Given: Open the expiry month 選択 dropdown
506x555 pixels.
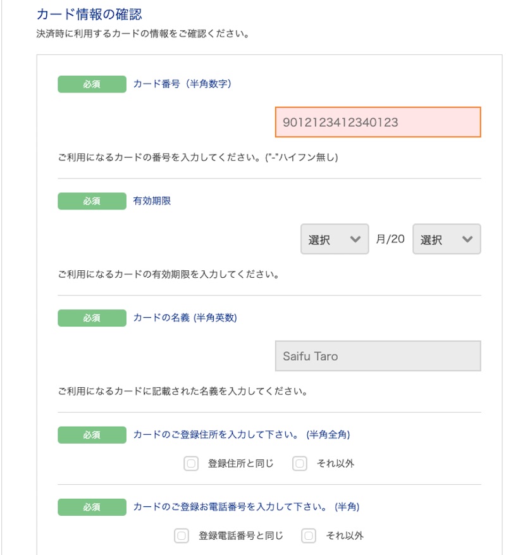Looking at the screenshot, I should pyautogui.click(x=335, y=239).
